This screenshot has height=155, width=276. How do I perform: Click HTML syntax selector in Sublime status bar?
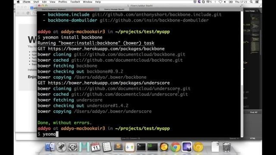click(x=253, y=139)
